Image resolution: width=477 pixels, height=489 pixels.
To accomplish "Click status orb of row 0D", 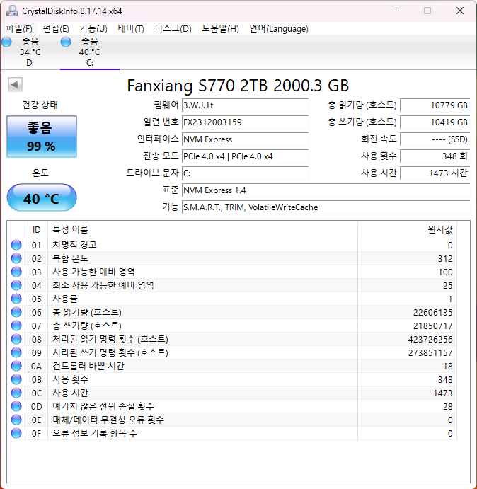I will tap(16, 406).
